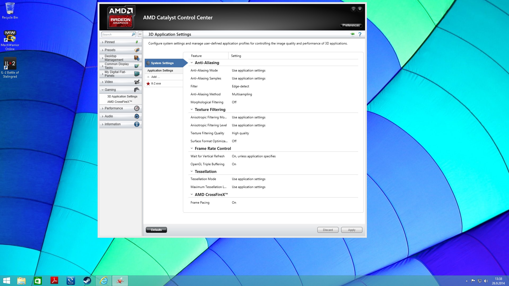Select the Il-2.exe application profile
Viewport: 509px width, 286px height.
[156, 83]
